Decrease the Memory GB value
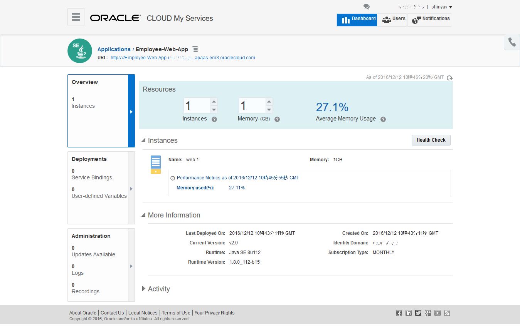The image size is (520, 326). point(269,110)
